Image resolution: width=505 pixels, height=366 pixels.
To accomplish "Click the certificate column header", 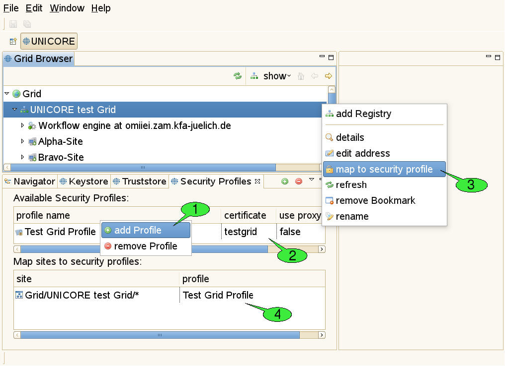I will (x=249, y=215).
